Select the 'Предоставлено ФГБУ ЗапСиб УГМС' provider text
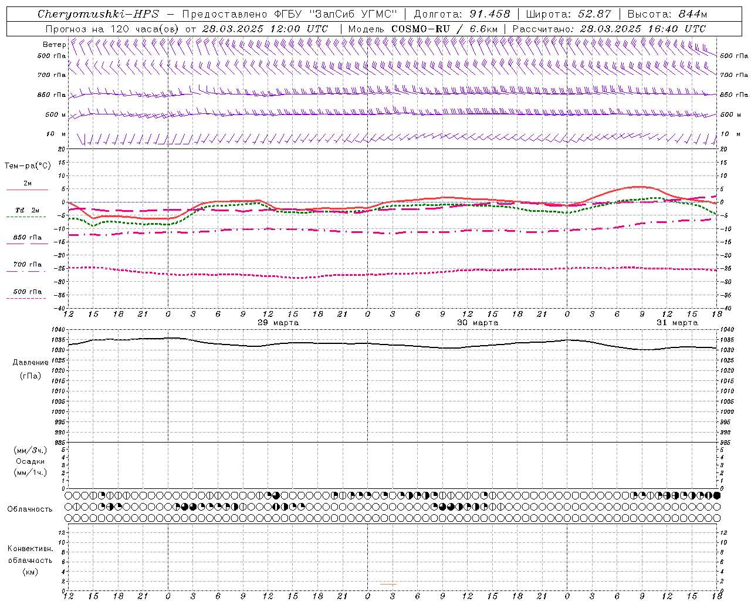The height and width of the screenshot is (601, 751). click(290, 14)
